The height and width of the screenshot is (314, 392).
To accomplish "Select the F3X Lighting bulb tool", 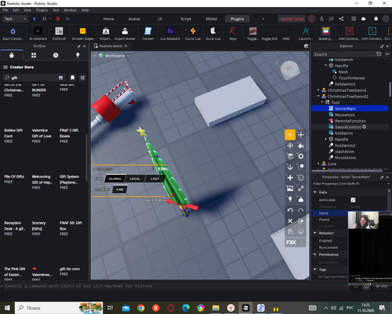I will coord(290,199).
